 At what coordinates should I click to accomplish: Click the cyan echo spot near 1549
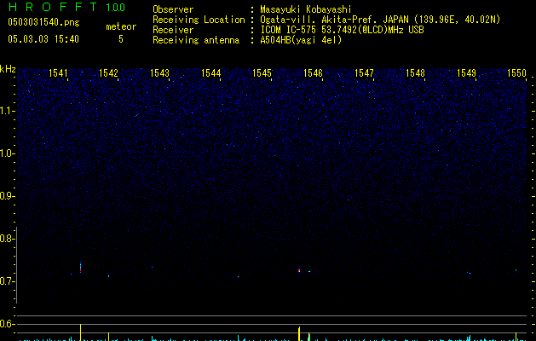[x=469, y=273]
